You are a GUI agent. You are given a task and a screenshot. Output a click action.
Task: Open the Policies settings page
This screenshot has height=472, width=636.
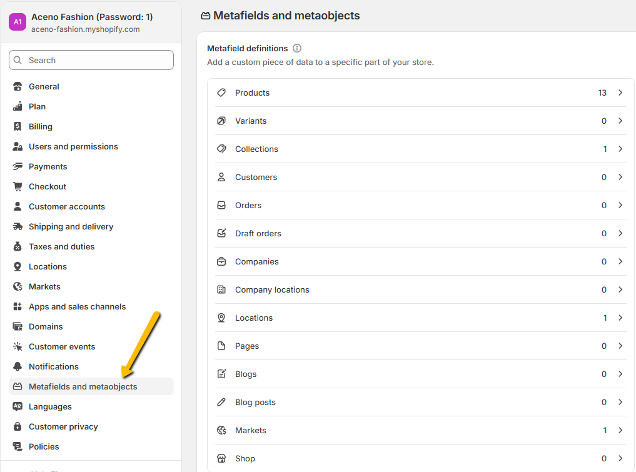44,446
